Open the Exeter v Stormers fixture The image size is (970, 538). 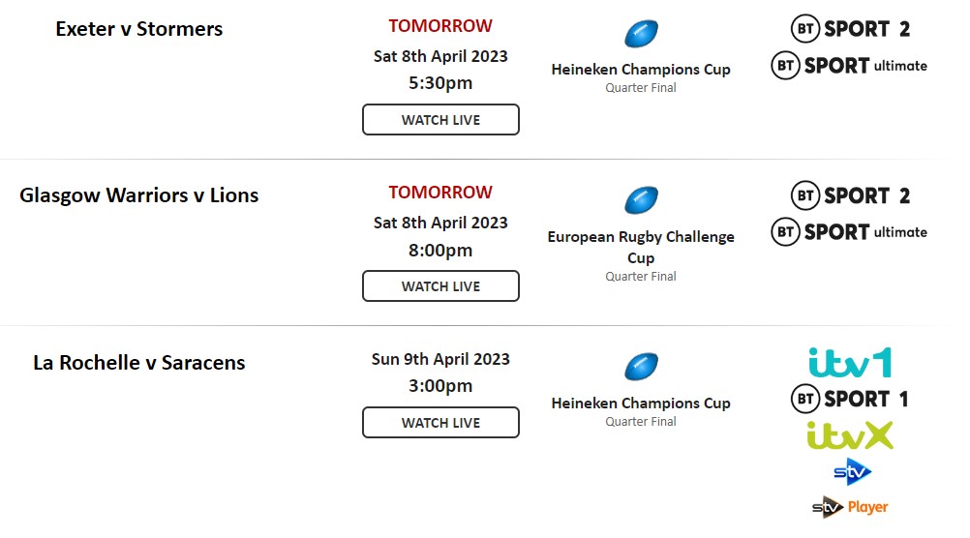click(139, 29)
